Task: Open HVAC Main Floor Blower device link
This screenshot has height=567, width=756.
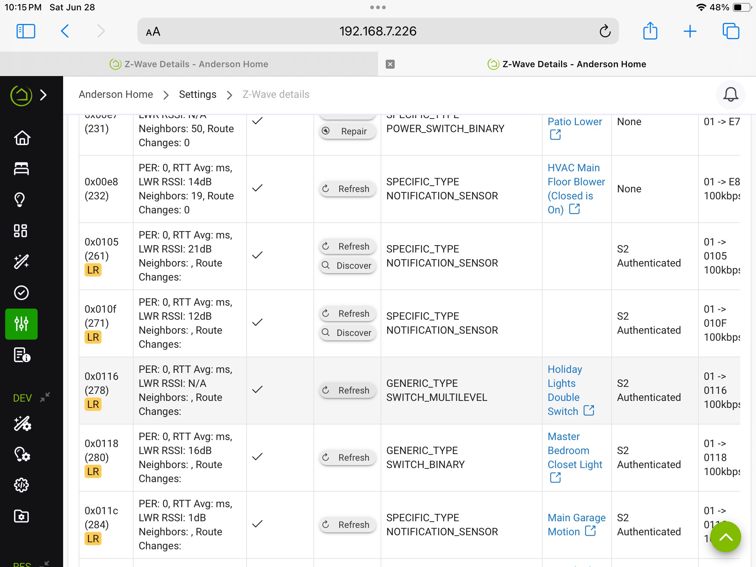Action: click(x=576, y=189)
